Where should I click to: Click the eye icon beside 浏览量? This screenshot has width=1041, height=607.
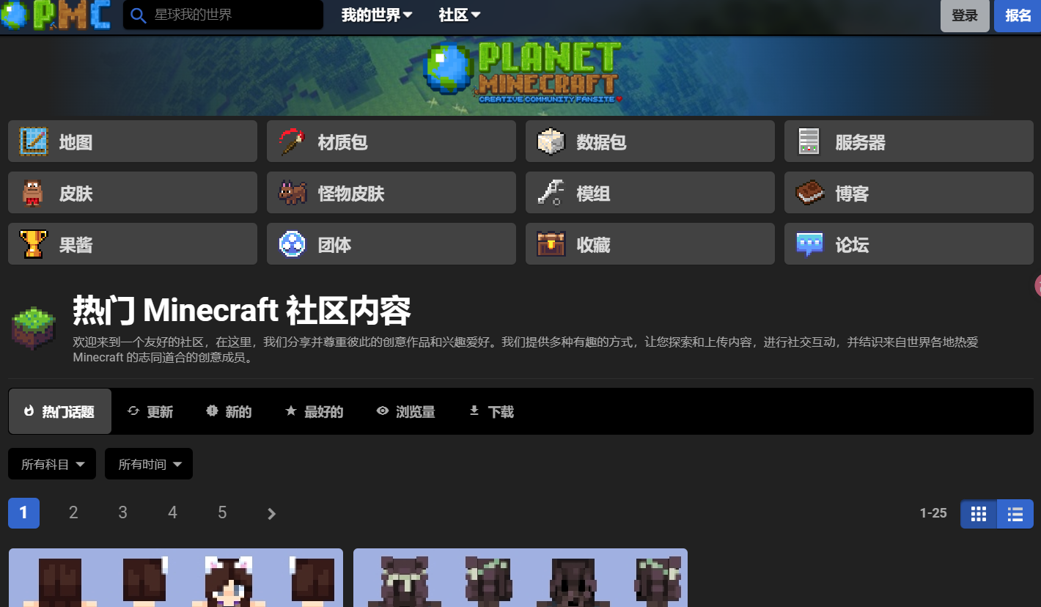[x=383, y=411]
